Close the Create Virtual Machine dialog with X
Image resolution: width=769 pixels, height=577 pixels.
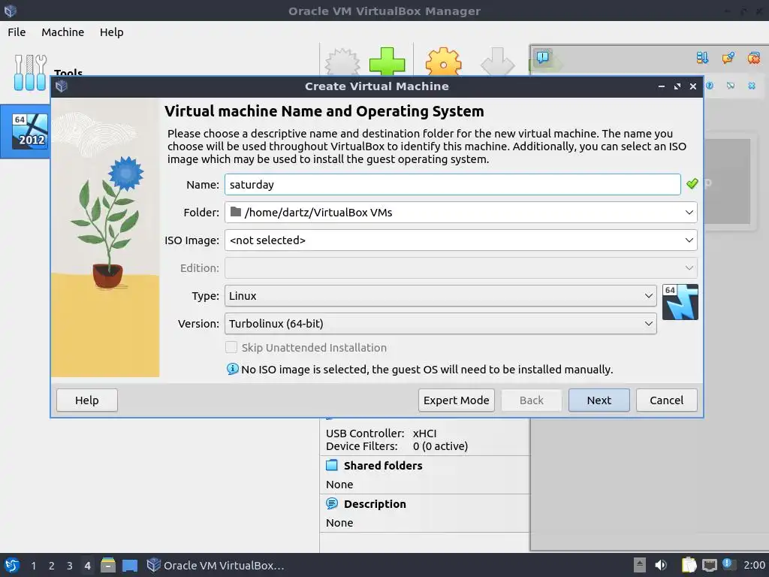693,86
